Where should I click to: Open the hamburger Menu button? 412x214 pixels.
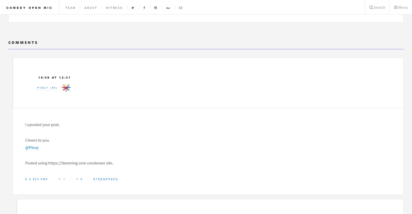(x=401, y=7)
